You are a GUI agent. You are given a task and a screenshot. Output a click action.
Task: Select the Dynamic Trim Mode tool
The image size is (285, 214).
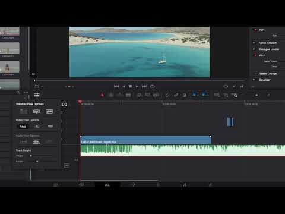120,95
